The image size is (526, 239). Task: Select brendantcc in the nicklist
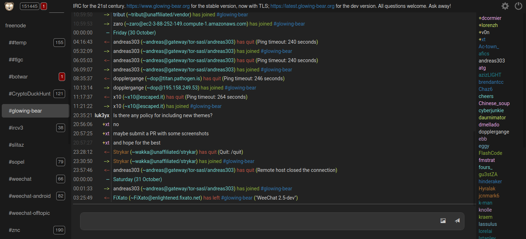(x=491, y=82)
